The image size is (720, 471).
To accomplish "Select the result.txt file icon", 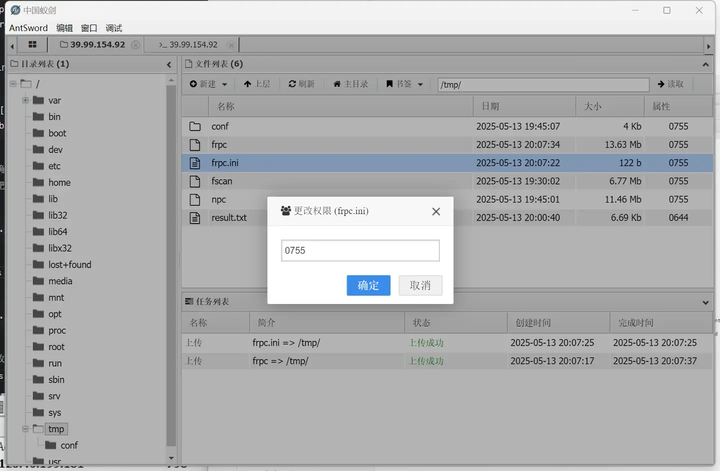I will point(195,218).
